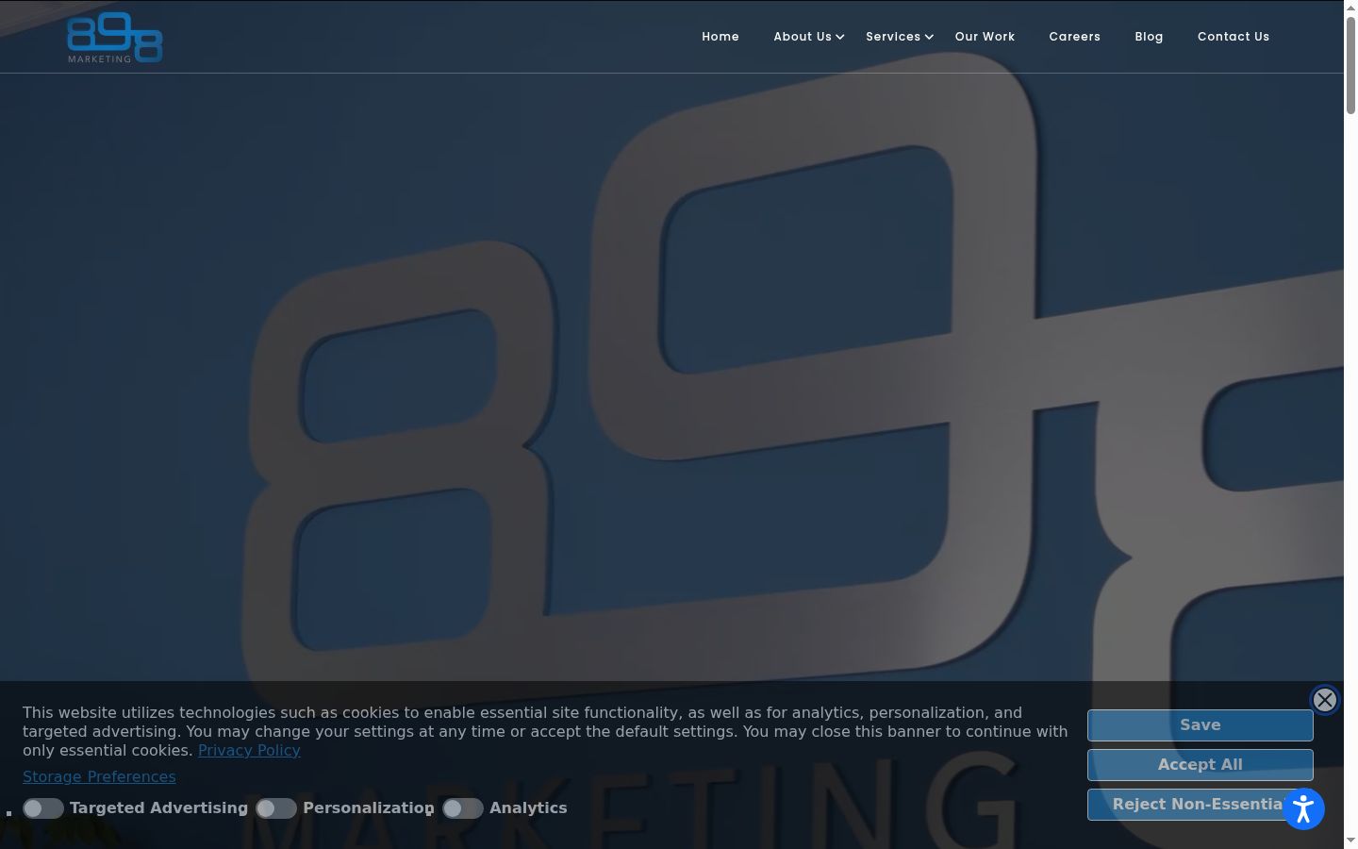
Task: Open the Privacy Policy link
Action: (249, 751)
